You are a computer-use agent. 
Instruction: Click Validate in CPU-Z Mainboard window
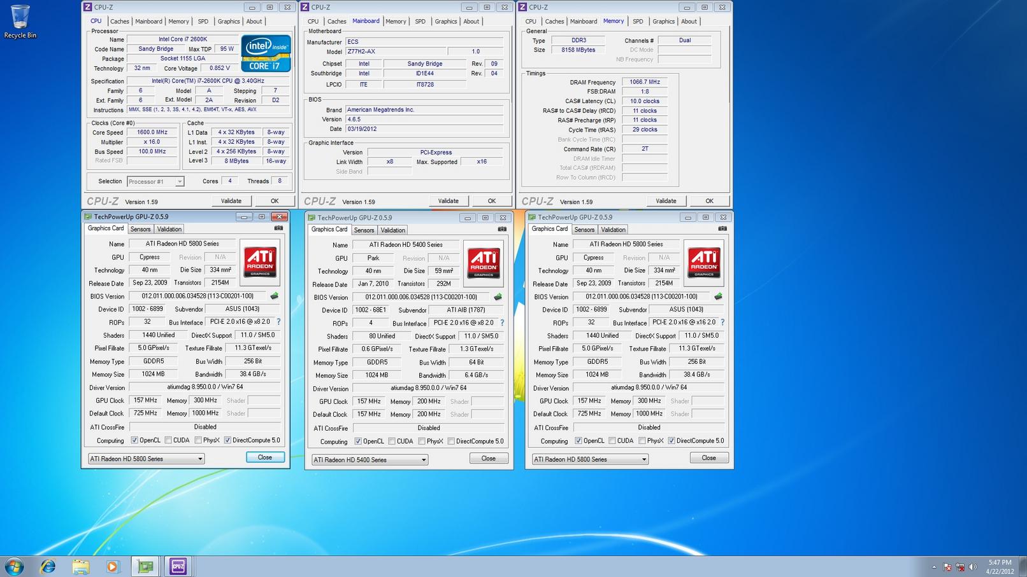tap(449, 201)
